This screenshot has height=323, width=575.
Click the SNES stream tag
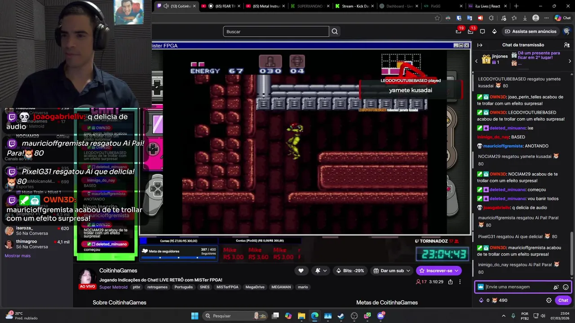point(204,287)
